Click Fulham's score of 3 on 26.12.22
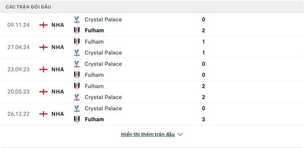 203,119
